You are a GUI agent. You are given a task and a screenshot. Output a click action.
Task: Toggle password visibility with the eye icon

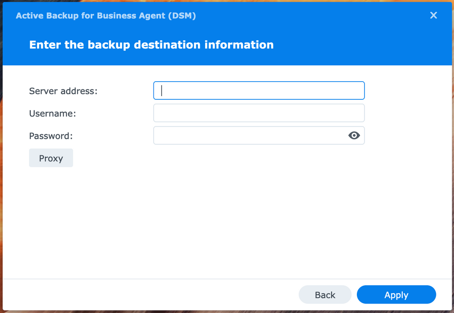[x=354, y=135]
